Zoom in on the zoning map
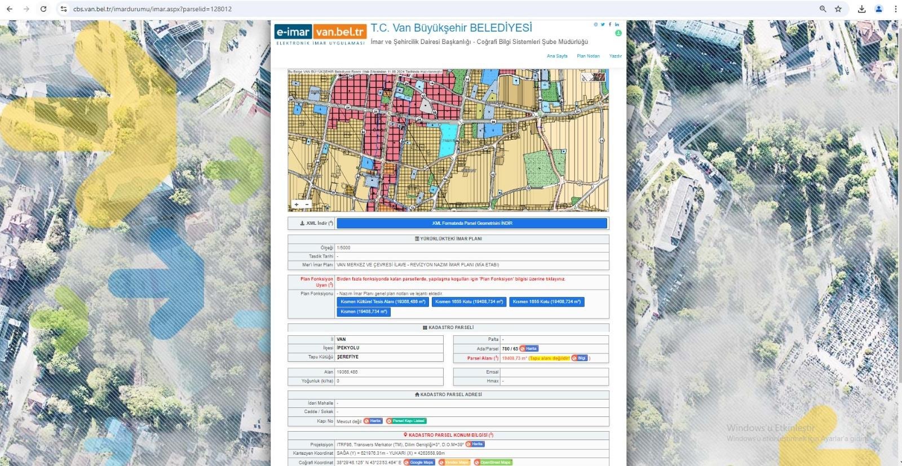Image resolution: width=902 pixels, height=466 pixels. [297, 205]
